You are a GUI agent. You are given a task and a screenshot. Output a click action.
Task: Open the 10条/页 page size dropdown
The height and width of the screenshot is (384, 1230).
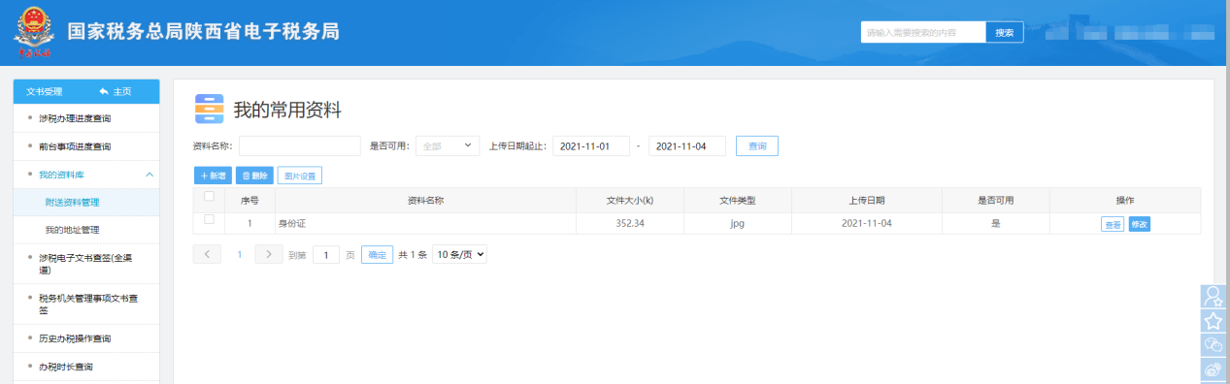point(459,254)
